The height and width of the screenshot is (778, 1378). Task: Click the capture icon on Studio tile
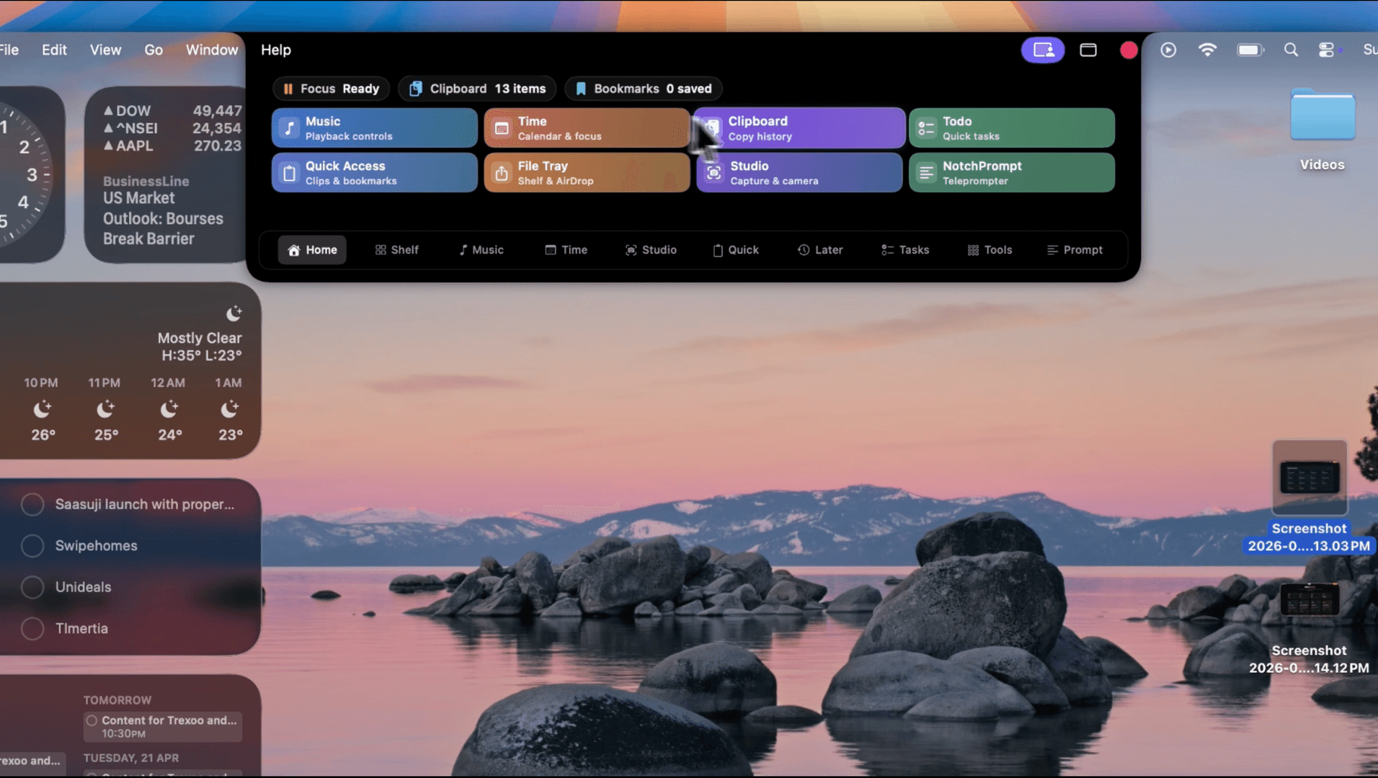[714, 173]
